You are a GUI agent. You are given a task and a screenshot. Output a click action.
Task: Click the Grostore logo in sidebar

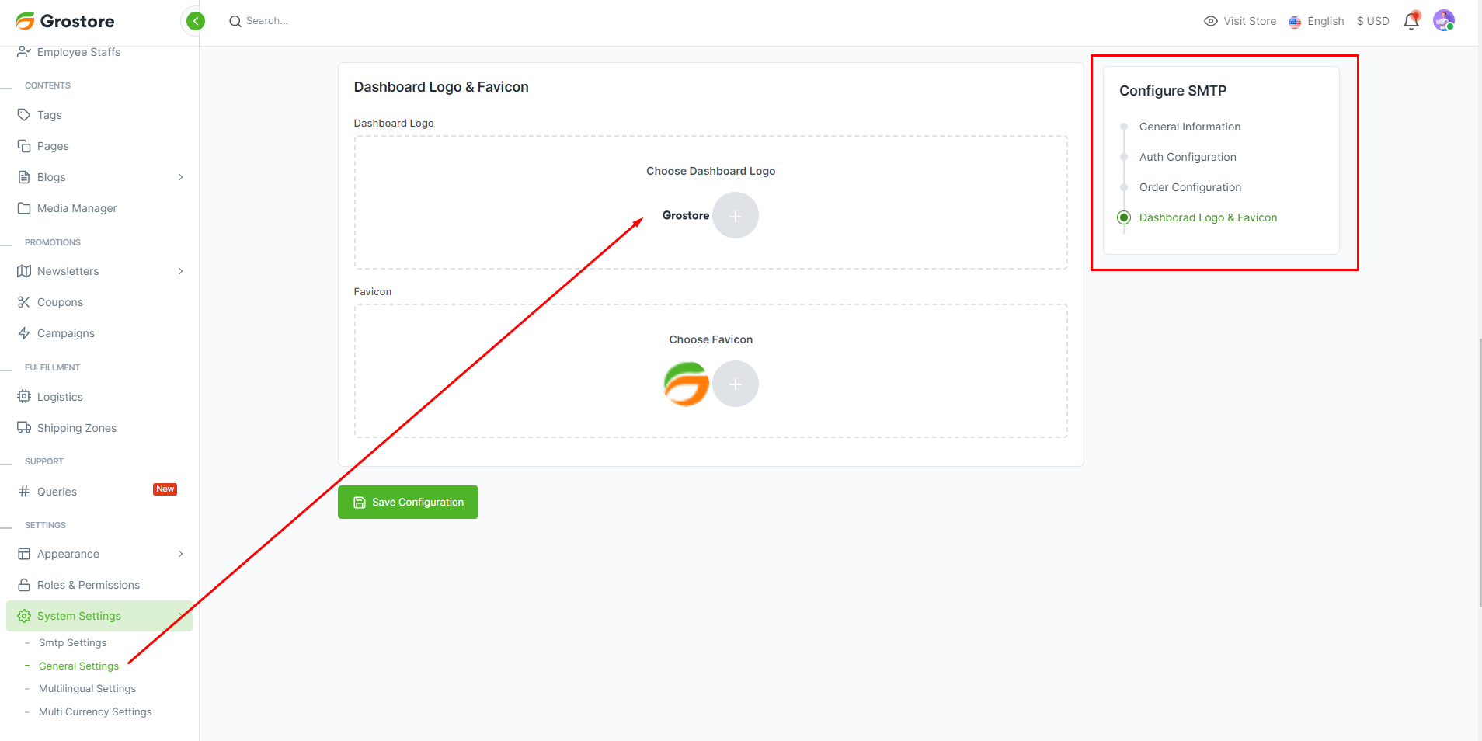pyautogui.click(x=65, y=21)
